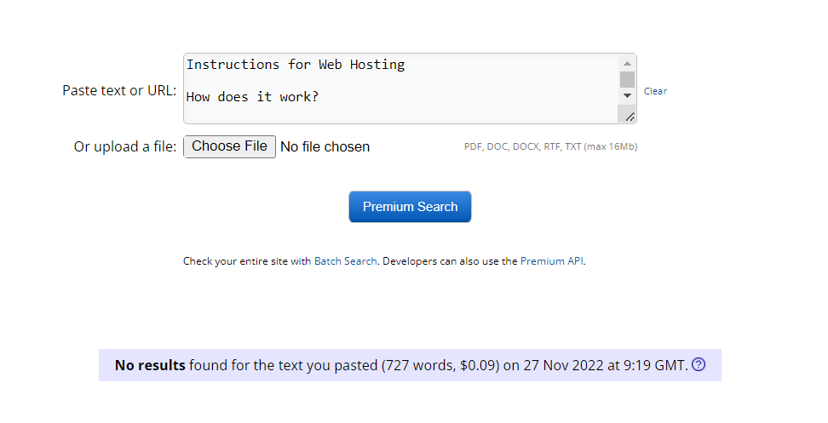Click the text box scrollbar thumb
828x423 pixels.
click(x=627, y=80)
